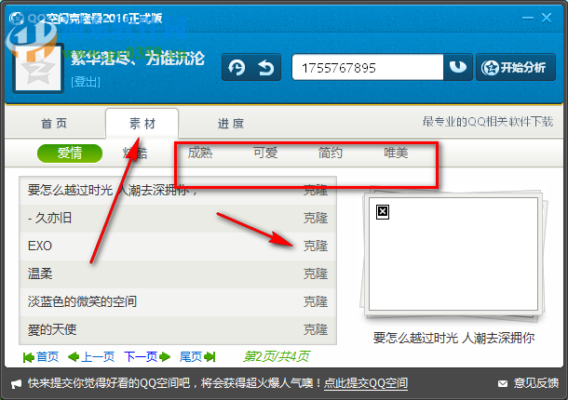Minimize the QQ空间克隆器 window
The height and width of the screenshot is (400, 568).
pos(528,18)
